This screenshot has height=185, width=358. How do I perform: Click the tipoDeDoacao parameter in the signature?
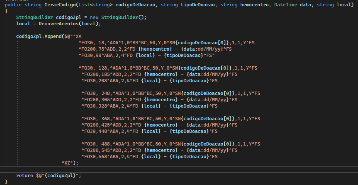(x=197, y=4)
